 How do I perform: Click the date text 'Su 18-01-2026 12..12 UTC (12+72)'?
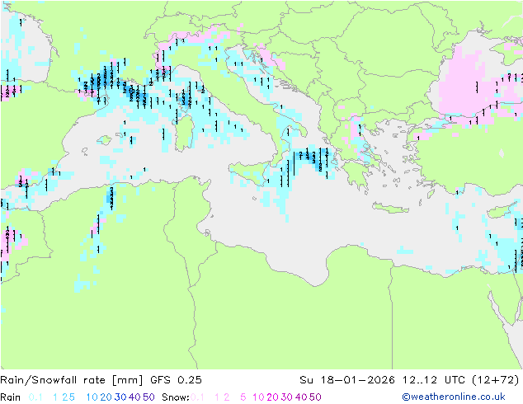pyautogui.click(x=409, y=380)
